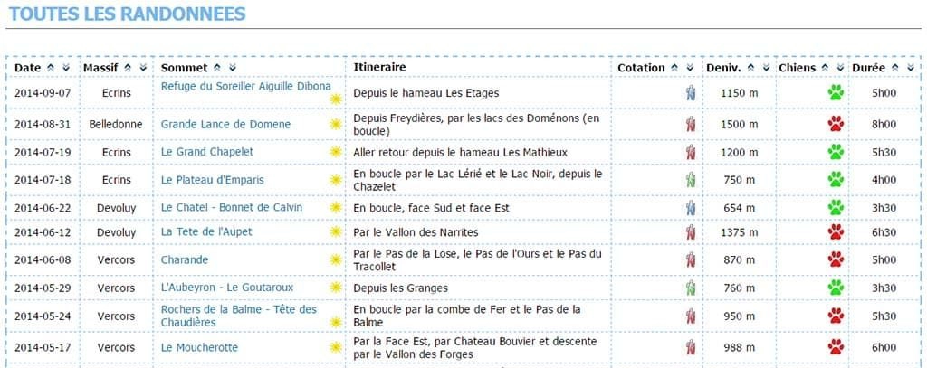
Task: Sort the Deniv. column descending
Action: pos(766,68)
